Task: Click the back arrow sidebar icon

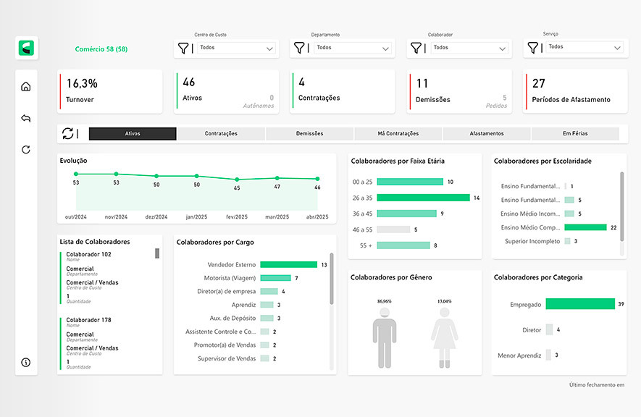Action: pyautogui.click(x=26, y=118)
